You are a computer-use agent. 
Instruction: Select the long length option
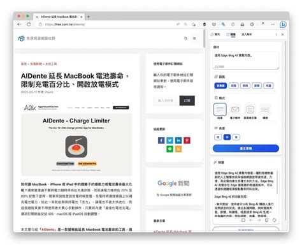pos(236,137)
